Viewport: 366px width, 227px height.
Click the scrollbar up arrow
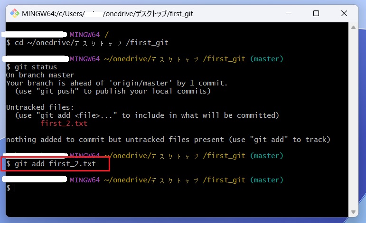click(x=353, y=28)
